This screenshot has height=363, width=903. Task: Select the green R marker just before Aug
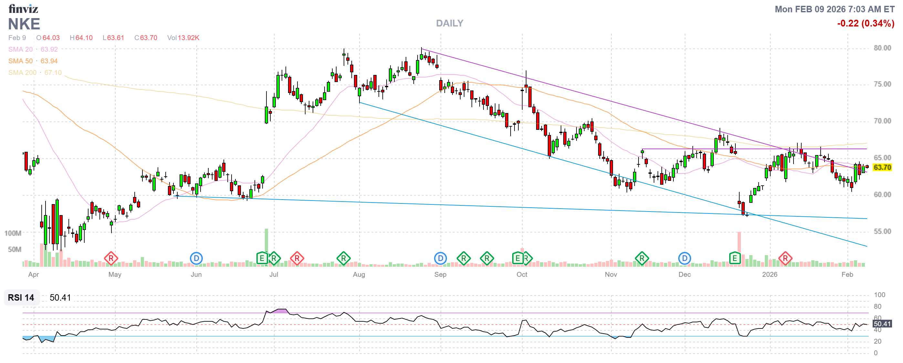point(343,259)
